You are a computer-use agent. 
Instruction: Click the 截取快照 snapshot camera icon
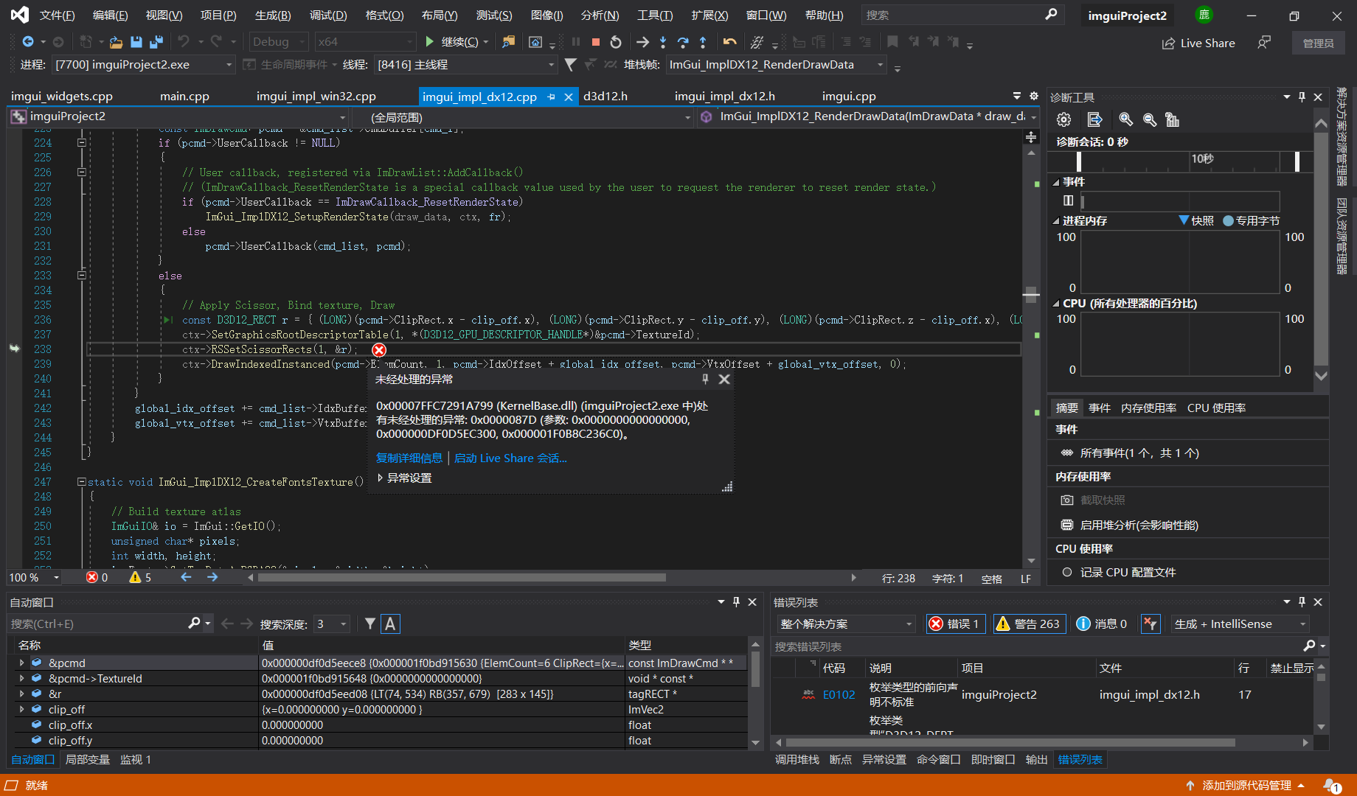pos(1066,499)
